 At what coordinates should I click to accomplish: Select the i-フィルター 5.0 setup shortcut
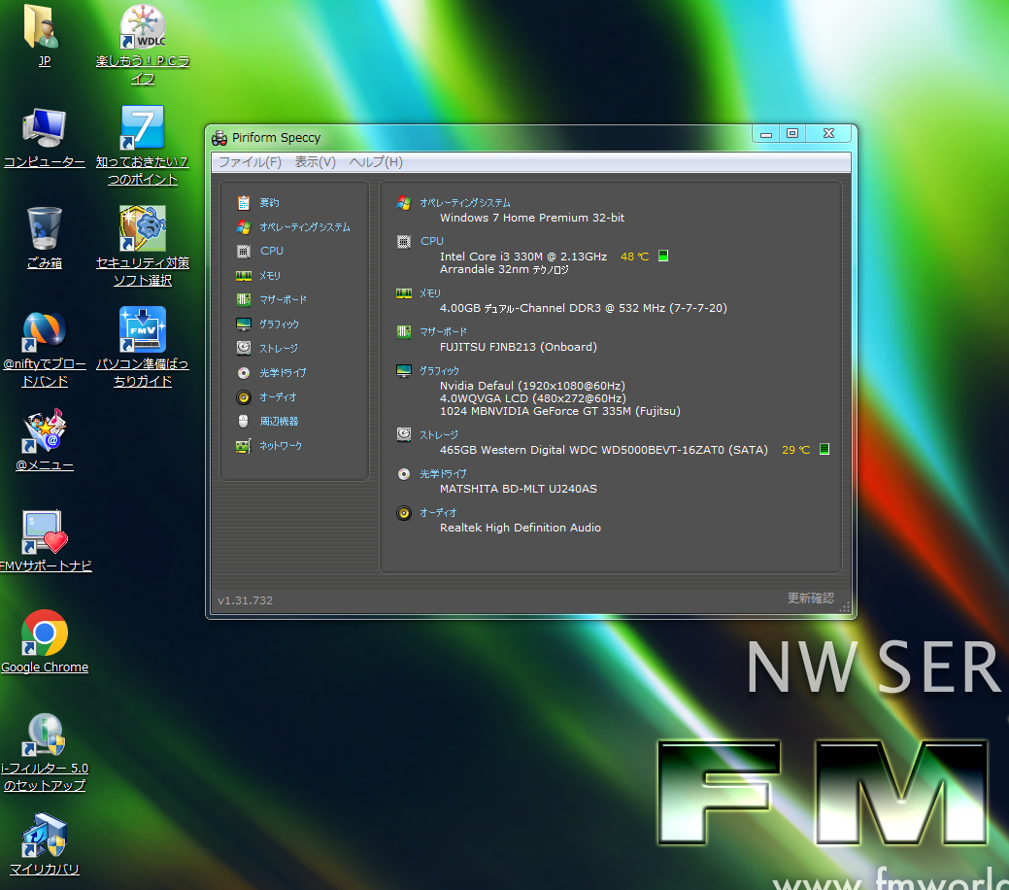click(x=45, y=752)
